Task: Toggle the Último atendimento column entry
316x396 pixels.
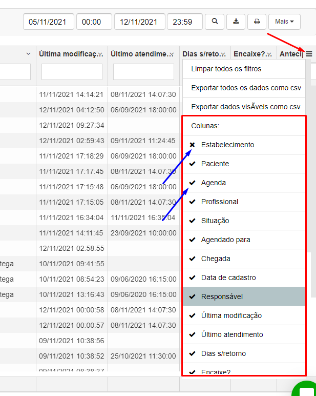Action: point(244,334)
